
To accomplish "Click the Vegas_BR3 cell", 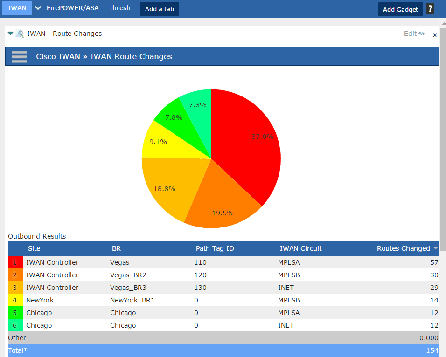I will [128, 288].
